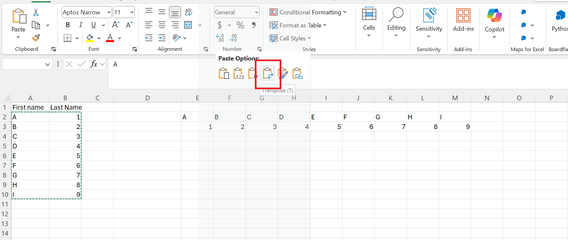Open the Borders dropdown arrow
This screenshot has width=568, height=240.
coord(77,38)
